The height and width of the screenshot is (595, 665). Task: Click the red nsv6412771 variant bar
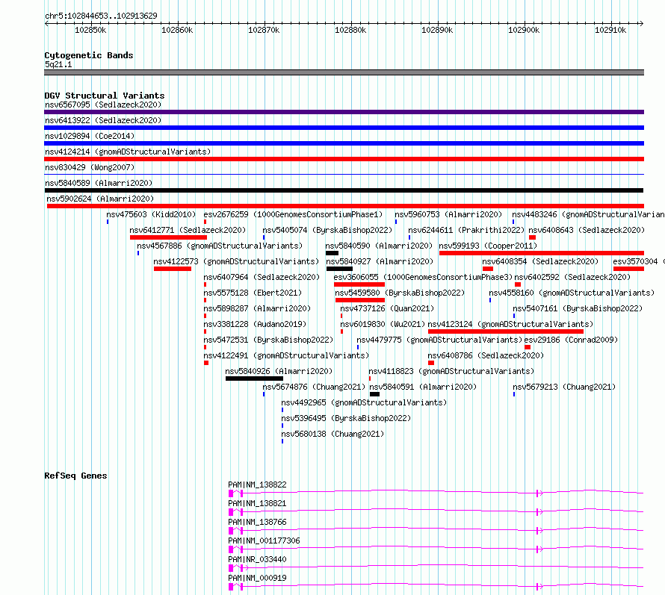point(168,237)
